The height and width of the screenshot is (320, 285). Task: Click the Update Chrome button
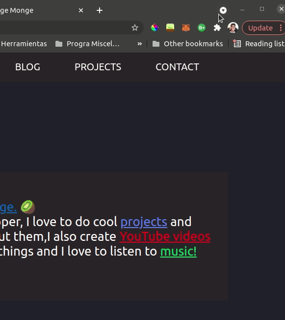(x=260, y=28)
